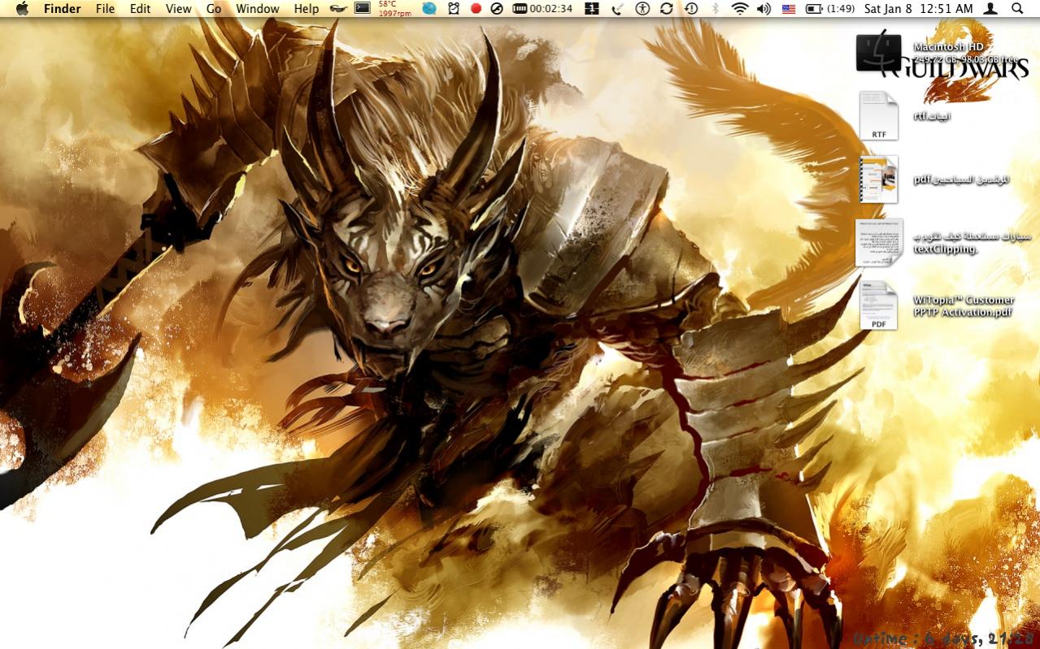Click the blue globe menu bar icon
The height and width of the screenshot is (649, 1040).
point(429,9)
